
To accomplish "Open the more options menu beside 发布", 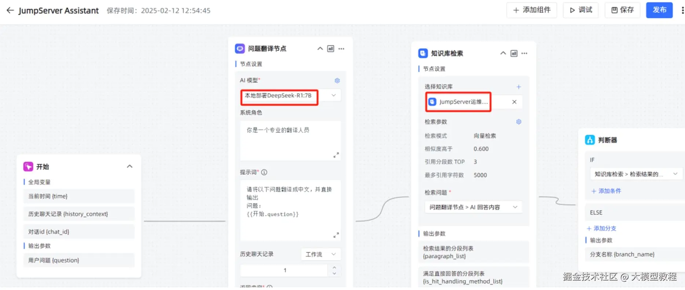I will 682,10.
